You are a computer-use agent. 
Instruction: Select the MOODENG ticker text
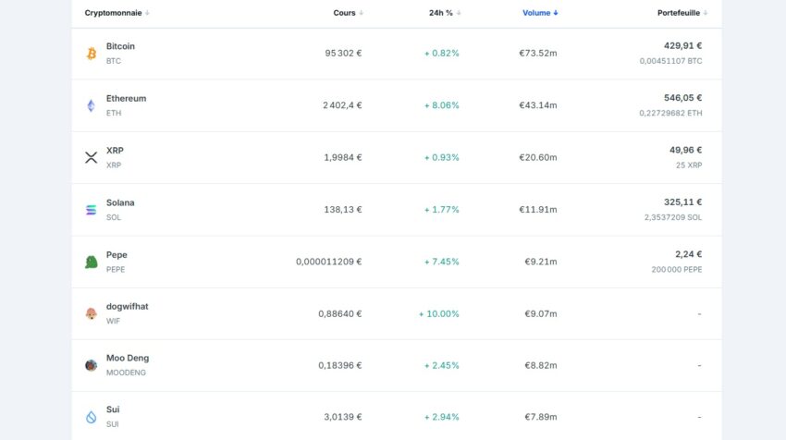(126, 373)
